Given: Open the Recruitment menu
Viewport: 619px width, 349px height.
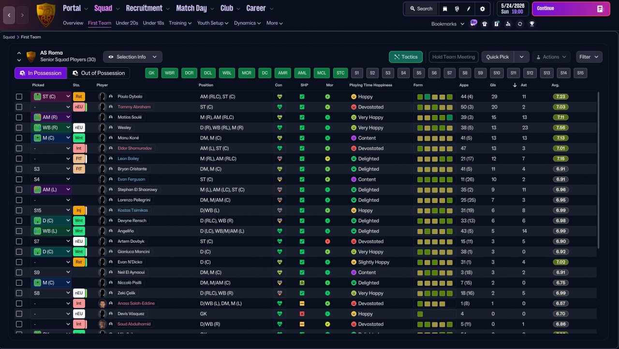Looking at the screenshot, I should tap(147, 8).
